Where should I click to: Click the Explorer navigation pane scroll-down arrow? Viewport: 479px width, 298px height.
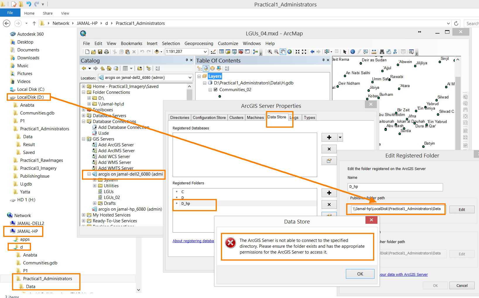(x=139, y=290)
